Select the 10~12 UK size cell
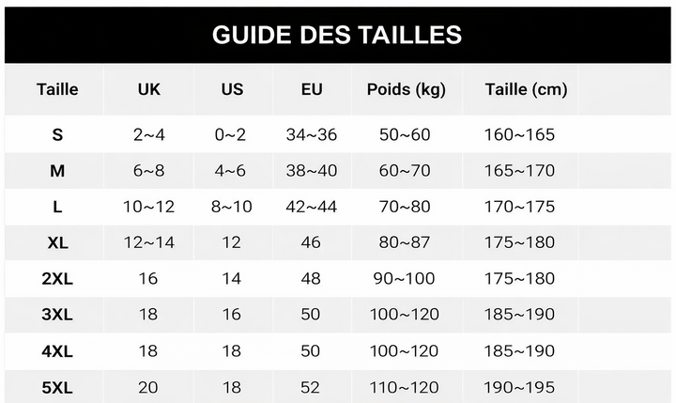676x403 pixels. (x=149, y=207)
